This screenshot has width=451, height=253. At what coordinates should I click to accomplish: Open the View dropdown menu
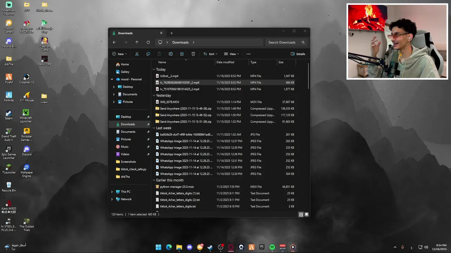[x=231, y=54]
